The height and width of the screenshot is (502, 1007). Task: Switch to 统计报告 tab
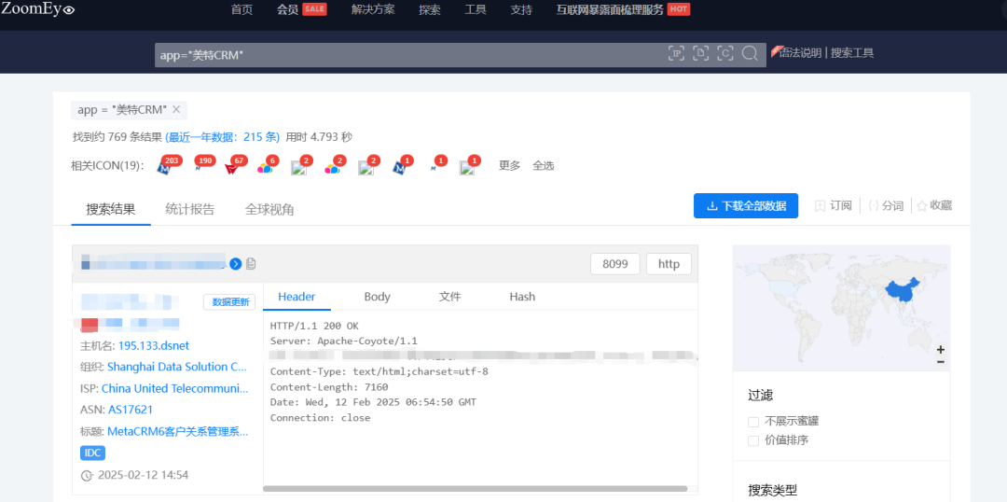(190, 209)
